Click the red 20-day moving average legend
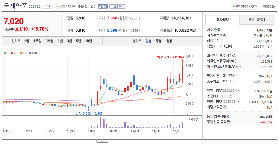Screen dimensions: 279x144 pyautogui.click(x=14, y=53)
